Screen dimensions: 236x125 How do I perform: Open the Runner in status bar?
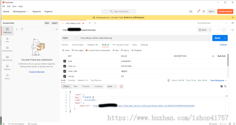click(213, 124)
